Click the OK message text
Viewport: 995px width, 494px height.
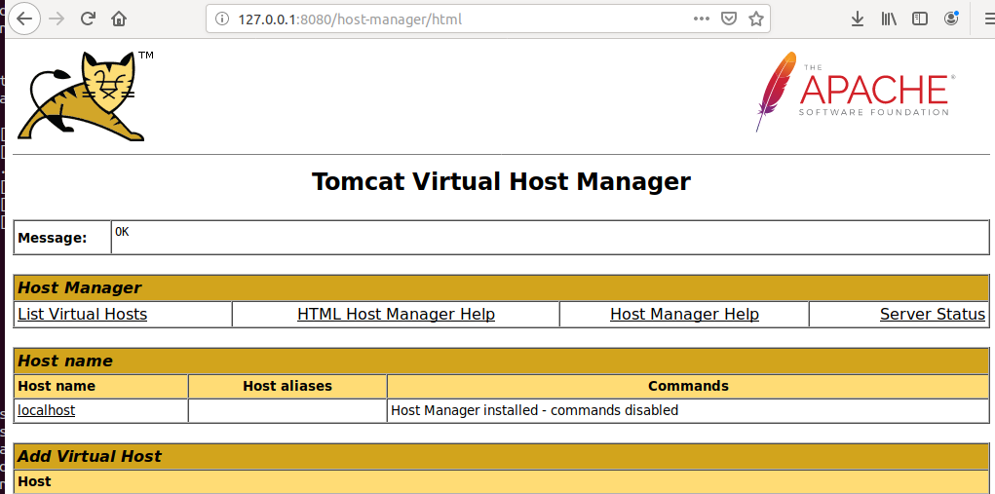point(122,232)
